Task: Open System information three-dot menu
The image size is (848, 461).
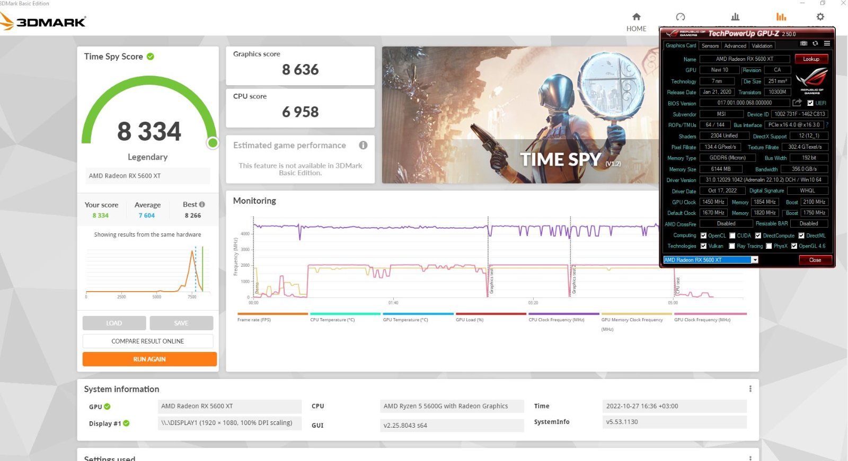Action: pyautogui.click(x=750, y=389)
